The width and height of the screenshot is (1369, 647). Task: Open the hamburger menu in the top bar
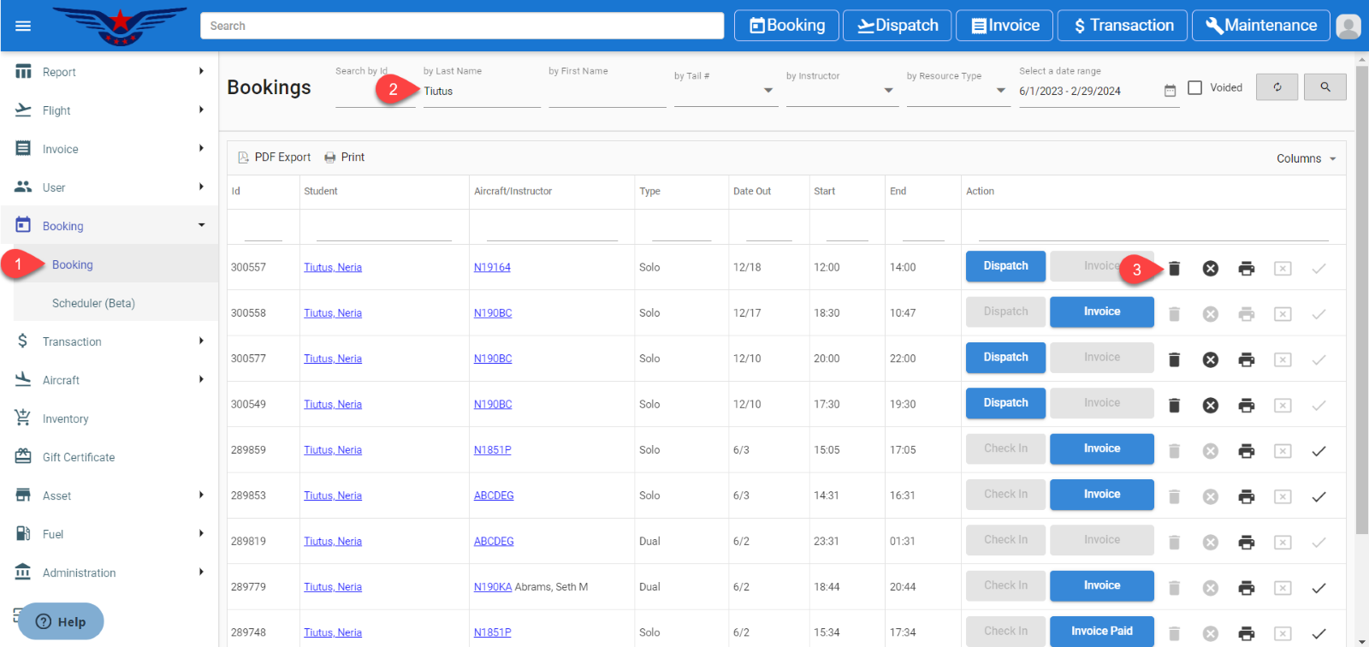click(23, 26)
